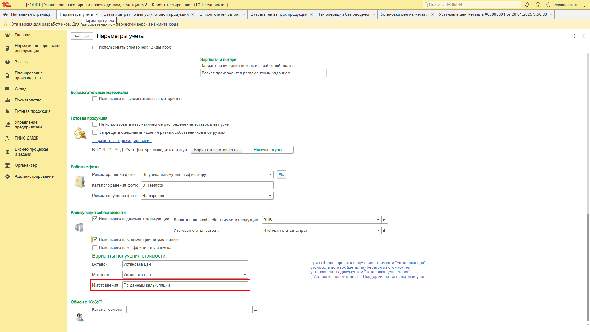Click the scrollbar down arrow

588,325
